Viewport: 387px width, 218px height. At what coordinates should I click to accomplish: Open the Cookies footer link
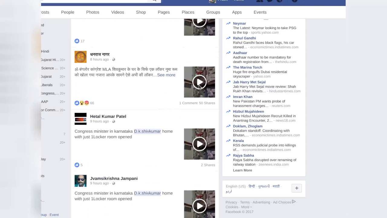coord(232,207)
